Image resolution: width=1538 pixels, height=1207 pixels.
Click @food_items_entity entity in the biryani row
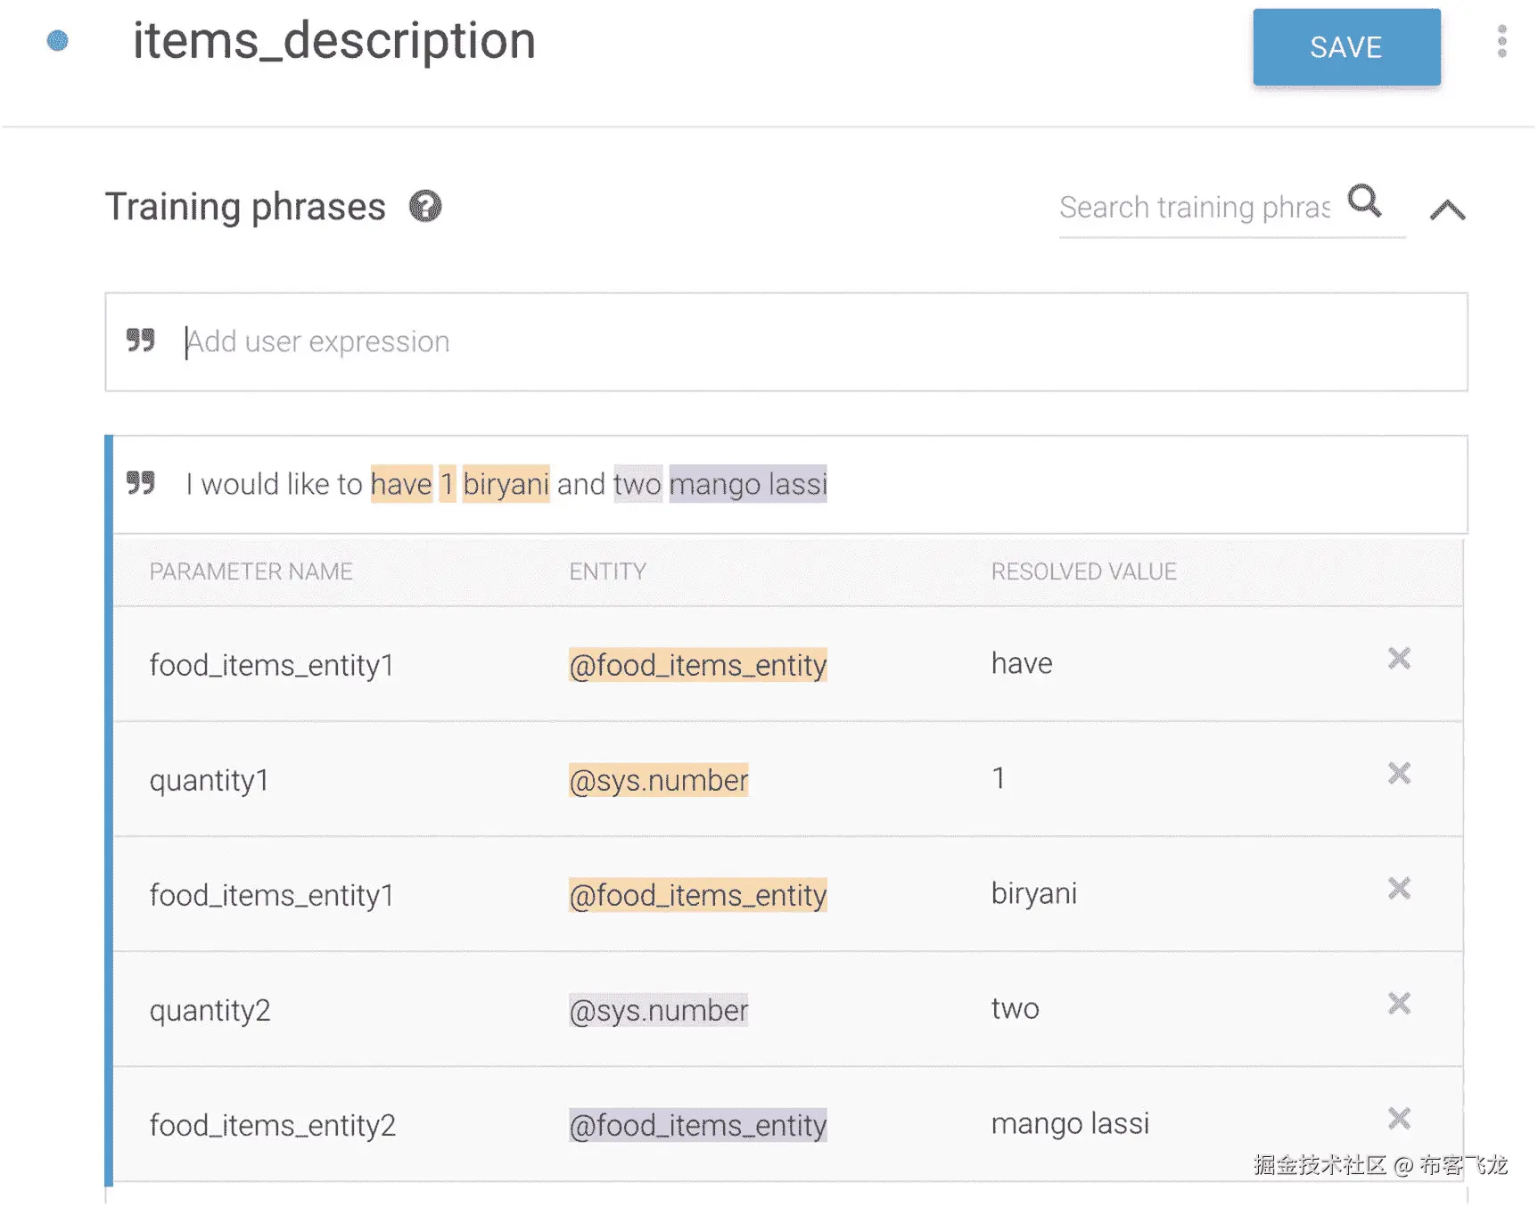[x=698, y=895]
